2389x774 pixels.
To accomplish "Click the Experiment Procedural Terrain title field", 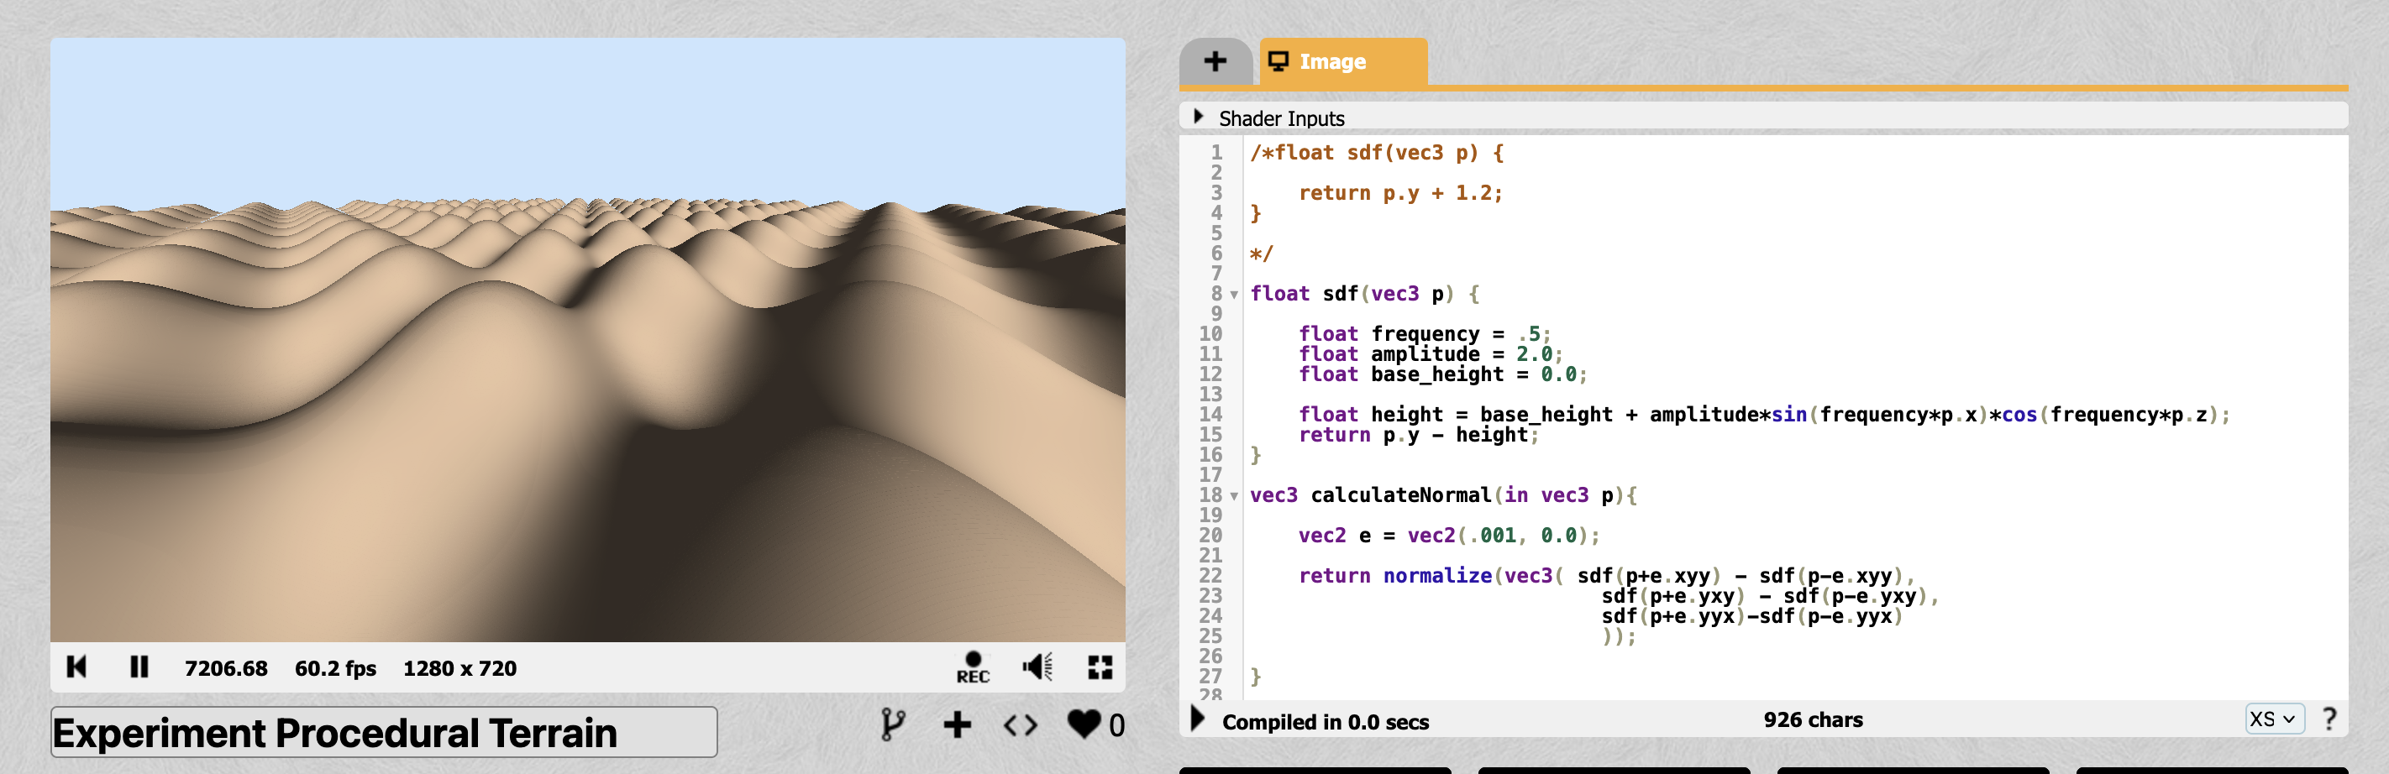I will tap(383, 732).
